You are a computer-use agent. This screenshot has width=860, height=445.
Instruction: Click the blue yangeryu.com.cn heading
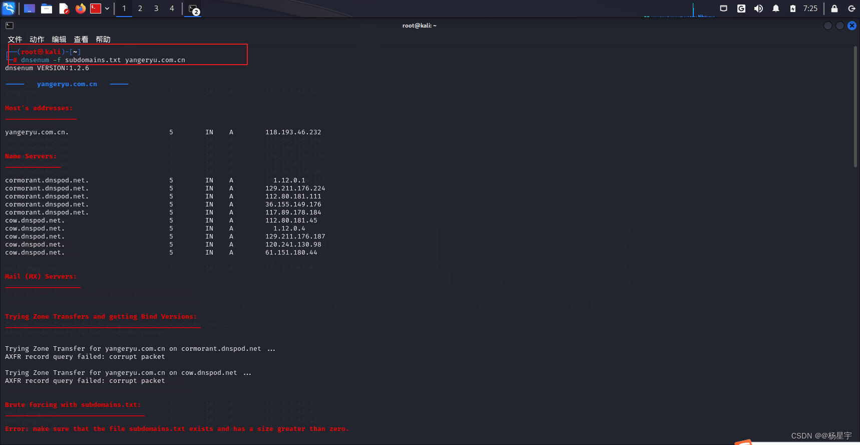point(67,84)
